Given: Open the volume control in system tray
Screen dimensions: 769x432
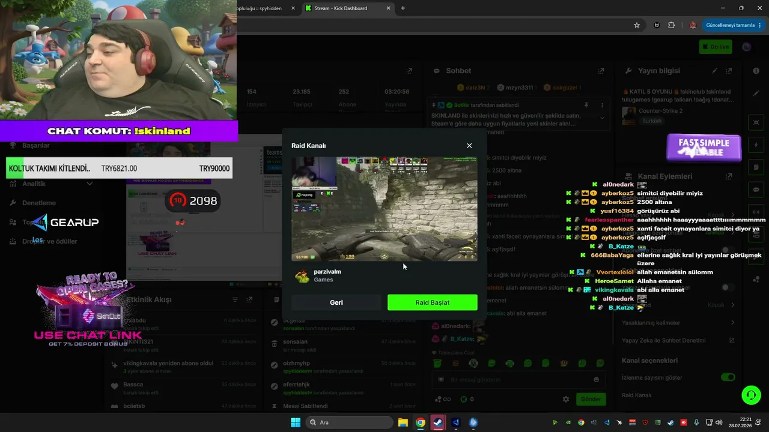Looking at the screenshot, I should pos(719,422).
